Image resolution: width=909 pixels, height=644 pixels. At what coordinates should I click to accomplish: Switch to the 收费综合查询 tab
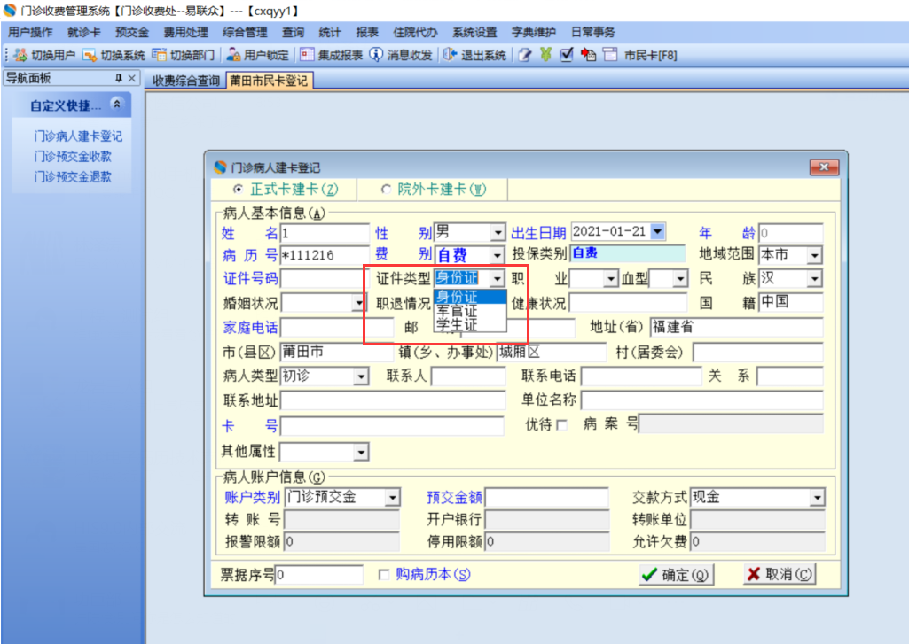coord(186,81)
